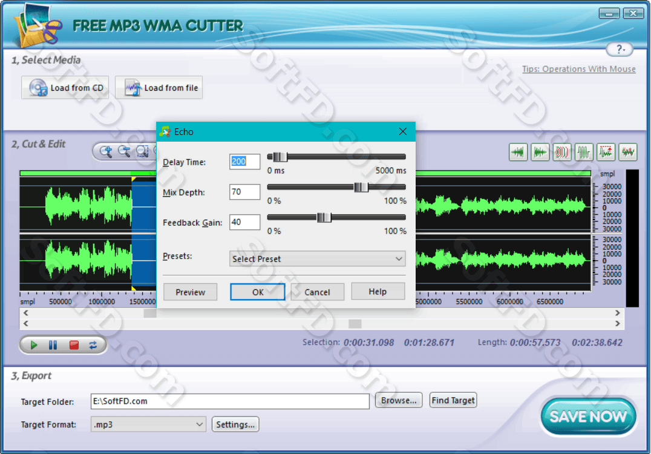Click the Load from CD button

[x=65, y=88]
